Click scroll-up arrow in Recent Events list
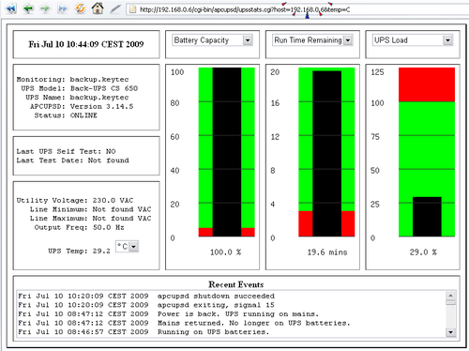This screenshot has height=351, width=469. pos(450,296)
